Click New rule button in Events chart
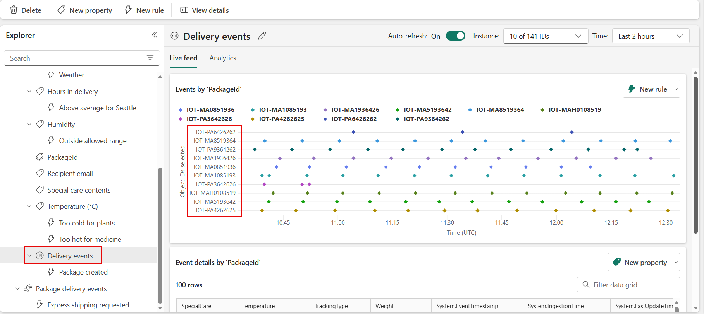Screen dimensions: 704x314 [647, 89]
